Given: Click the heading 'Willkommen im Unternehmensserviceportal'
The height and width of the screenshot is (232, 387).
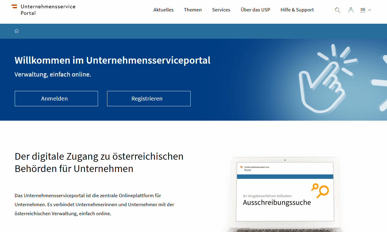Looking at the screenshot, I should [x=112, y=60].
